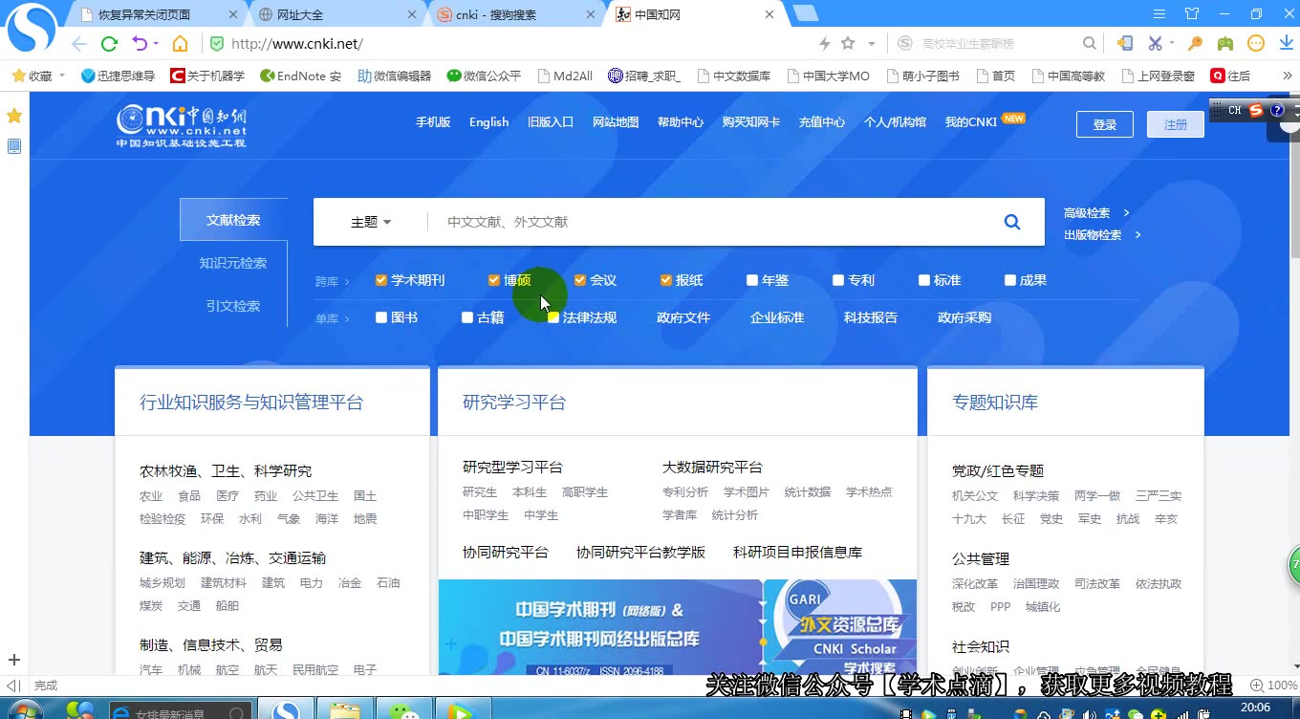
Task: Go back with the browser back arrow
Action: [79, 44]
